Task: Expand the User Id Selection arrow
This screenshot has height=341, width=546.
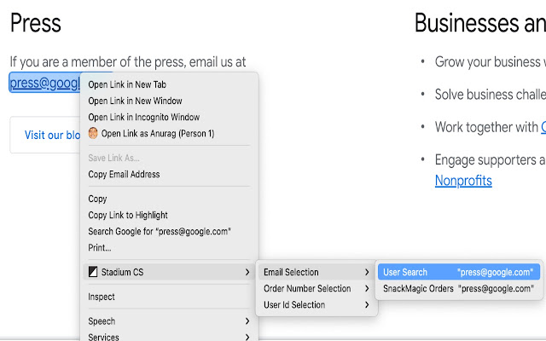Action: [x=367, y=305]
